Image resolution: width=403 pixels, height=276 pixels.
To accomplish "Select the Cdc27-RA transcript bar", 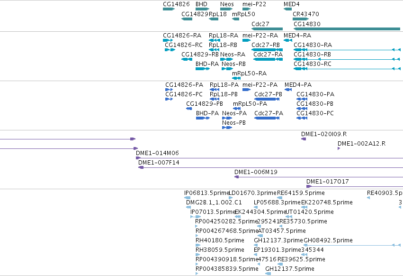I will tap(268, 59).
